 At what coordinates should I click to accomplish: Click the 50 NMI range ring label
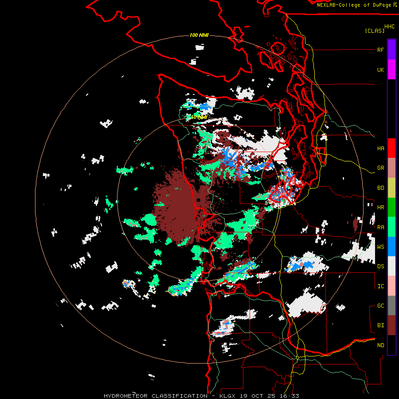(199, 117)
